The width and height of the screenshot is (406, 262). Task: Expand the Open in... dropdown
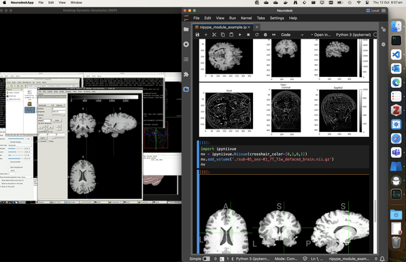[x=321, y=35]
